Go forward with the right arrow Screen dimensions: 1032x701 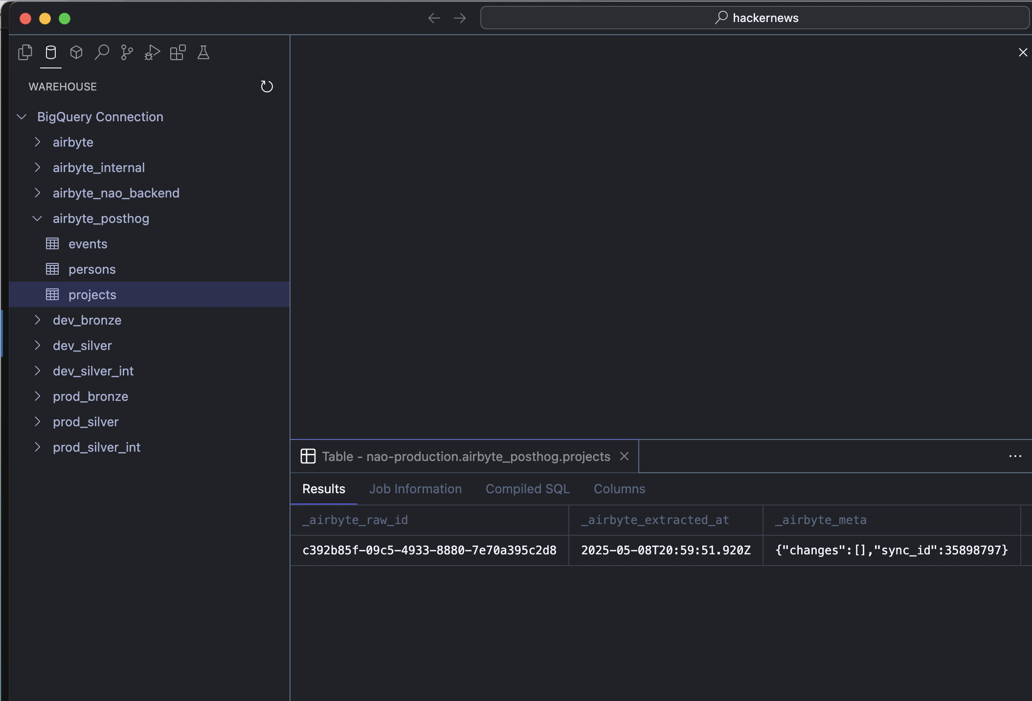coord(460,18)
